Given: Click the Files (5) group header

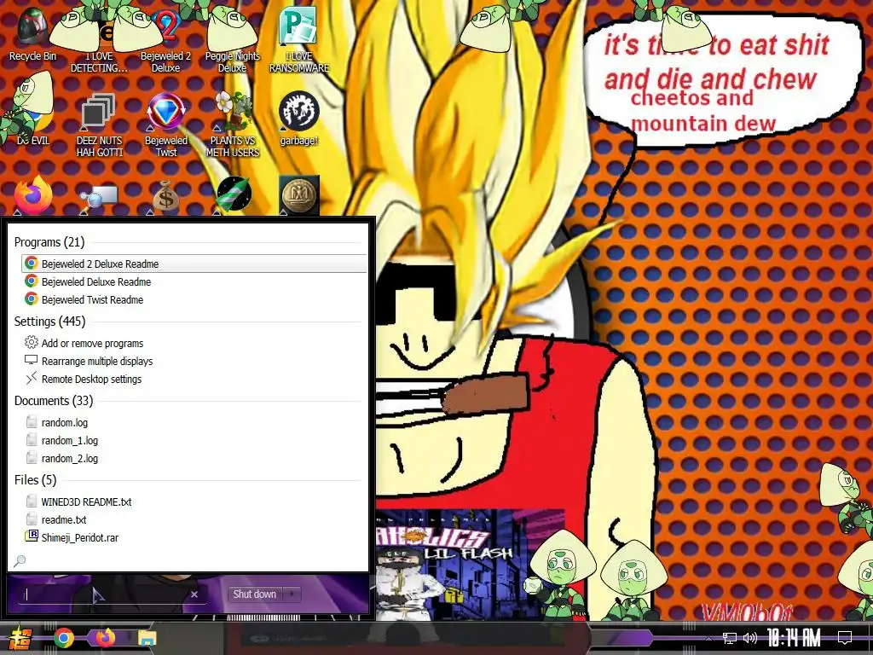Looking at the screenshot, I should (x=35, y=480).
